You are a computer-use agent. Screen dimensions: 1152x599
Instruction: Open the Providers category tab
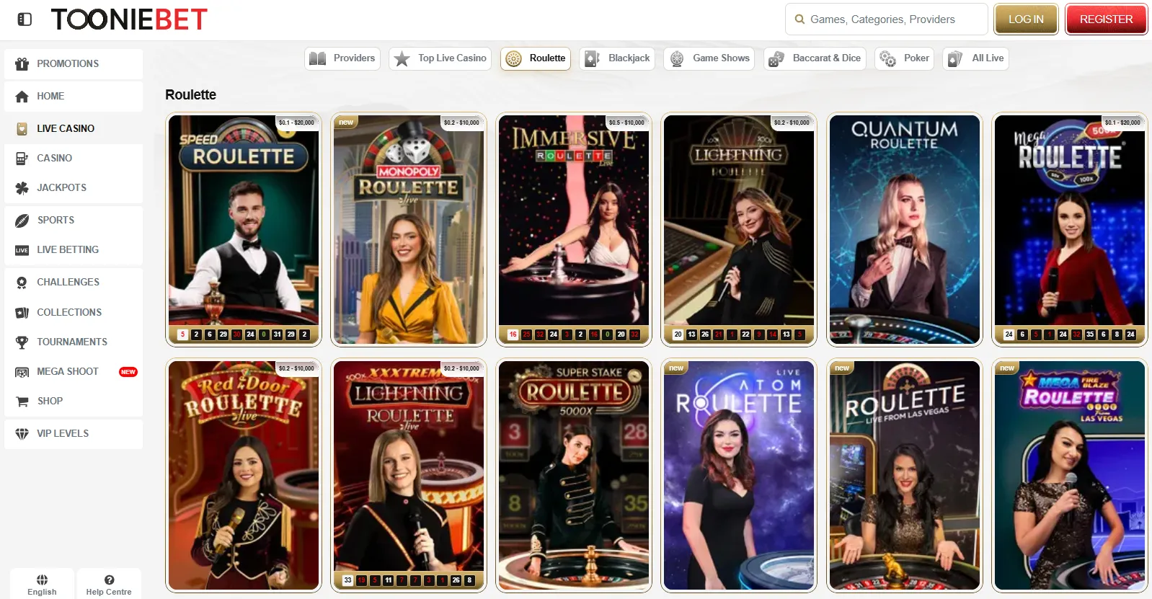pos(342,58)
